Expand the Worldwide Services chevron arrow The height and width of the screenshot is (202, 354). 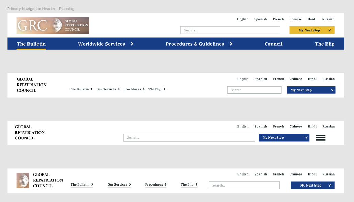(132, 44)
